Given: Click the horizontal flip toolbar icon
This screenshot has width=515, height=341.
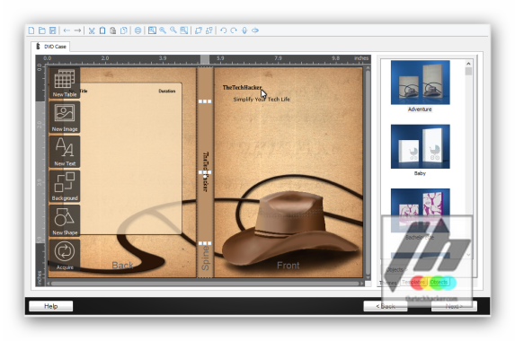Looking at the screenshot, I should coord(255,31).
